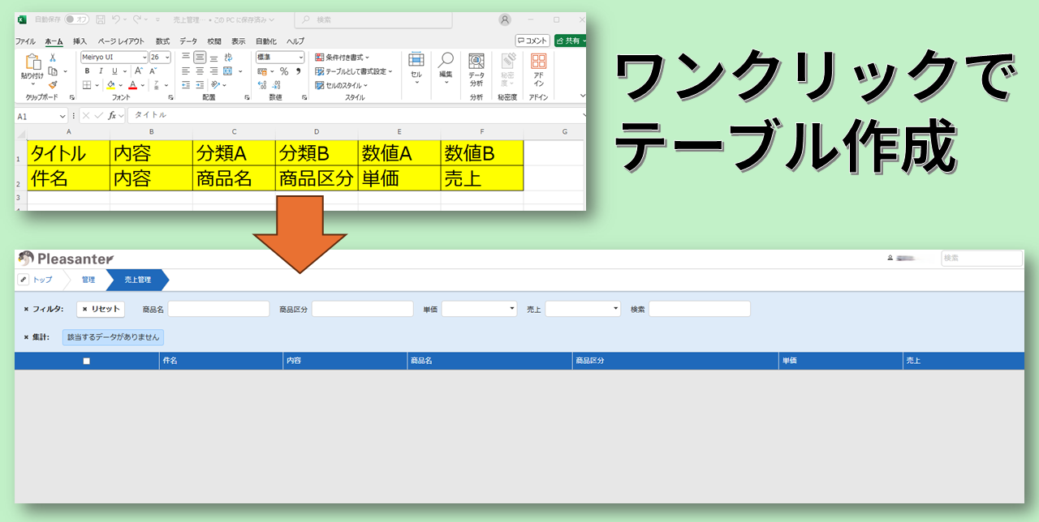The image size is (1039, 522).
Task: Collapse the 集計 section toggle in Pleasanter
Action: 26,336
